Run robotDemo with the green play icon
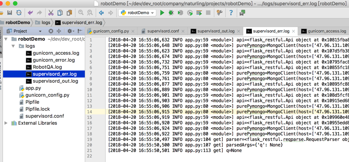Image resolution: width=349 pixels, height=162 pixels. point(162,13)
